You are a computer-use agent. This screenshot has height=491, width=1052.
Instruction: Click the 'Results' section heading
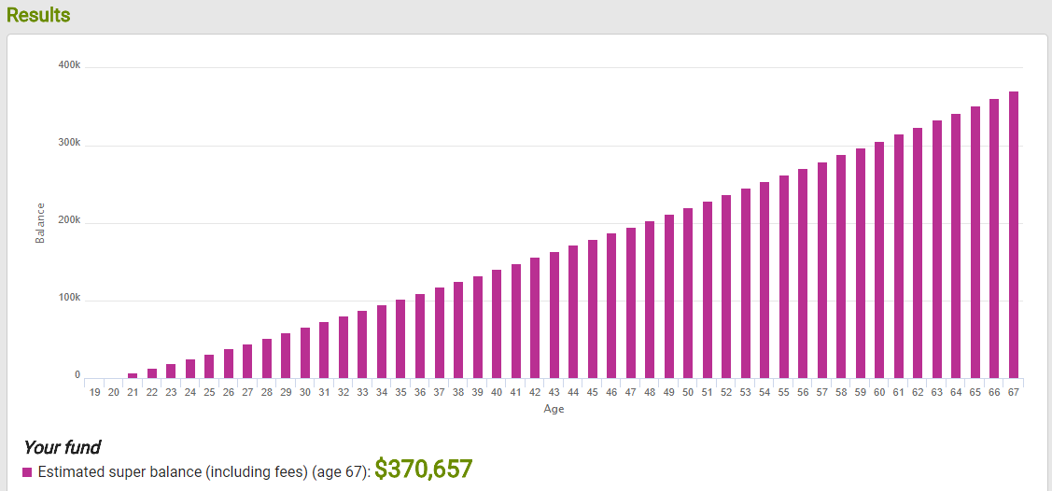[x=38, y=16]
